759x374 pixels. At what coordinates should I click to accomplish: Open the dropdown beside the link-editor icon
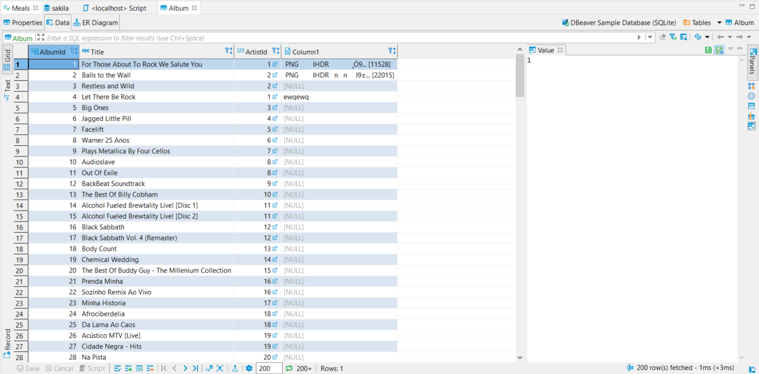[707, 37]
